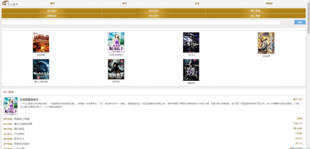Open the 恶魔囚笼 book cover
Screen dimensions: 310x149
[x=191, y=70]
